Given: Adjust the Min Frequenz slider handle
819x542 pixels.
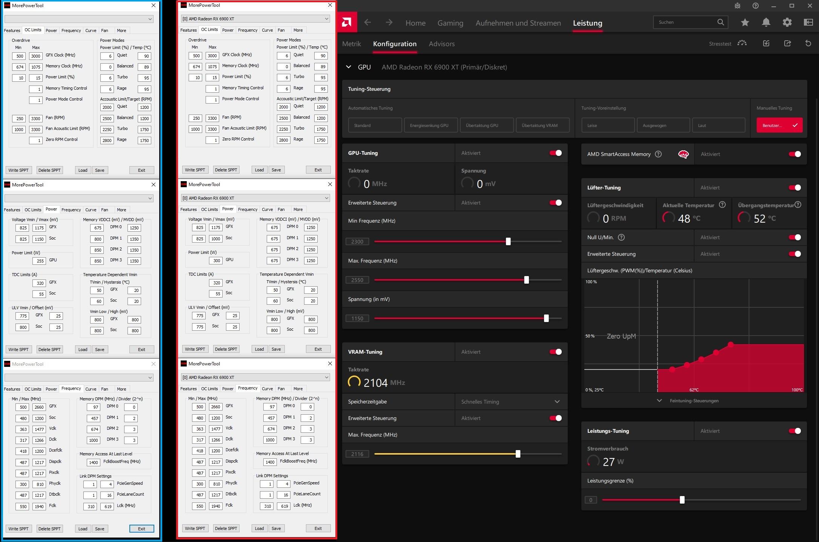Looking at the screenshot, I should (x=508, y=241).
